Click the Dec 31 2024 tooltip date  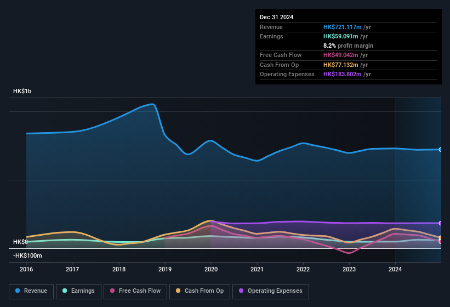tap(276, 17)
